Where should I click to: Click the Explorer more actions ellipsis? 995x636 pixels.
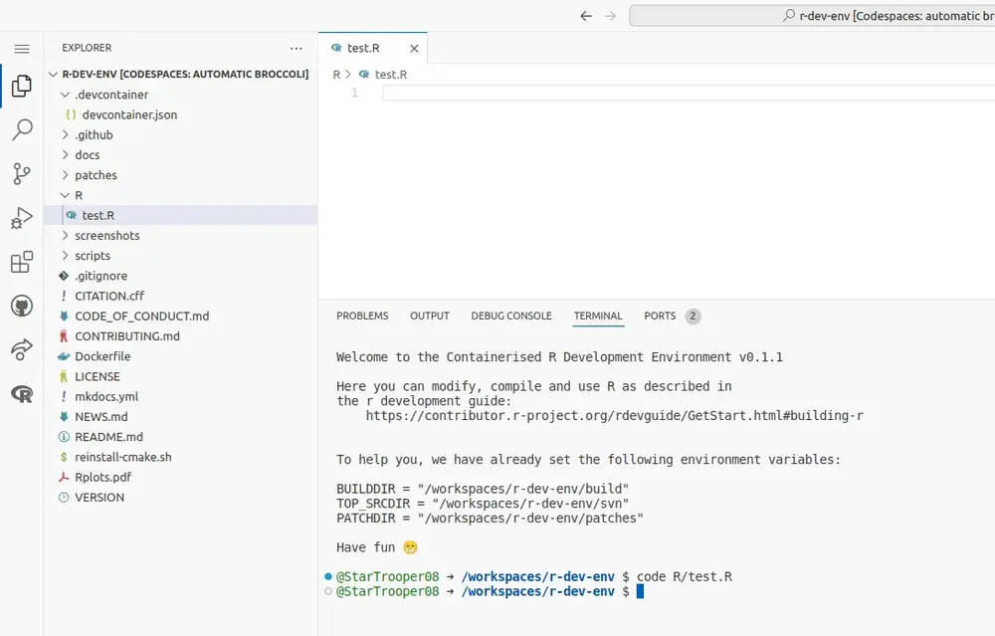[296, 48]
